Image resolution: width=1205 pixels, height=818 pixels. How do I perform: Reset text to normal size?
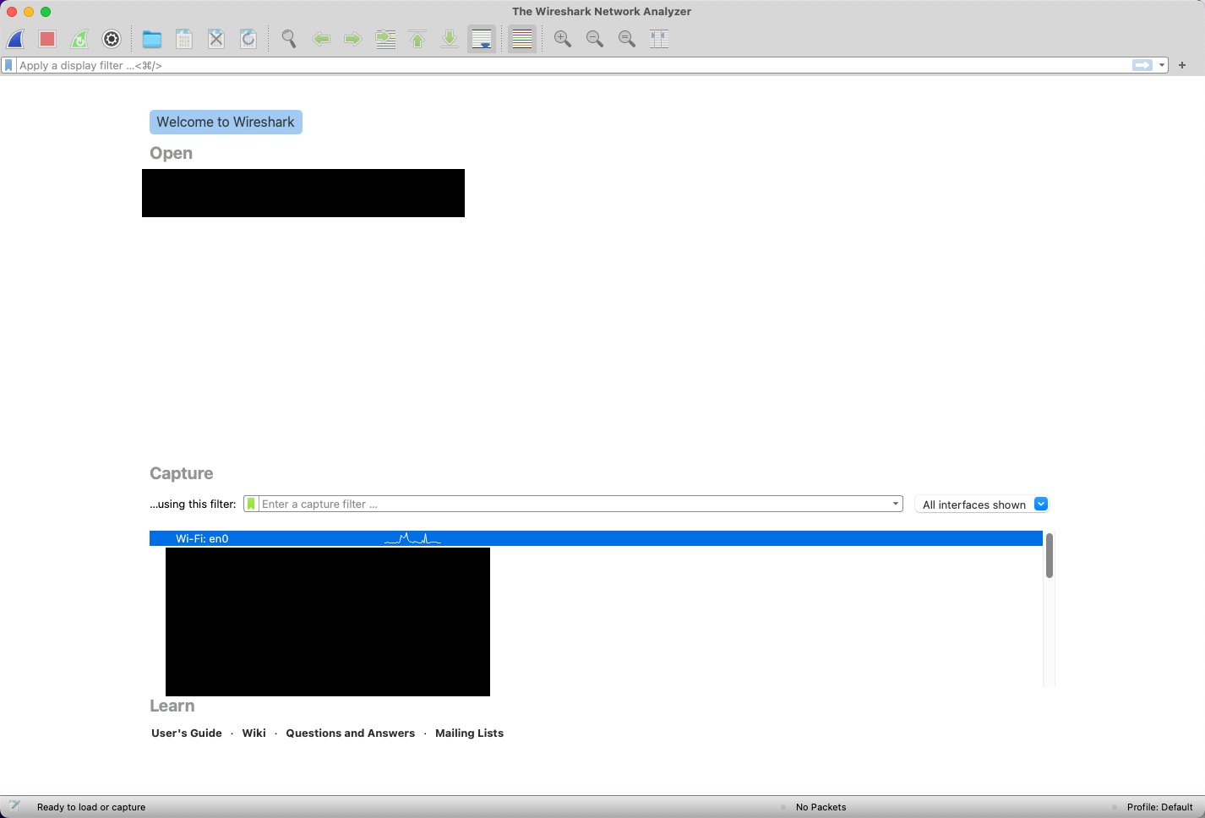coord(627,39)
